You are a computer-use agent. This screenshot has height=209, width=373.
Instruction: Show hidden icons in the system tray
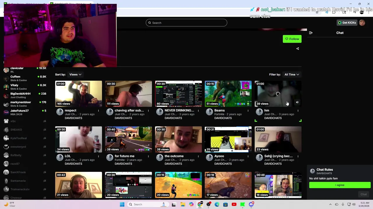(330, 204)
